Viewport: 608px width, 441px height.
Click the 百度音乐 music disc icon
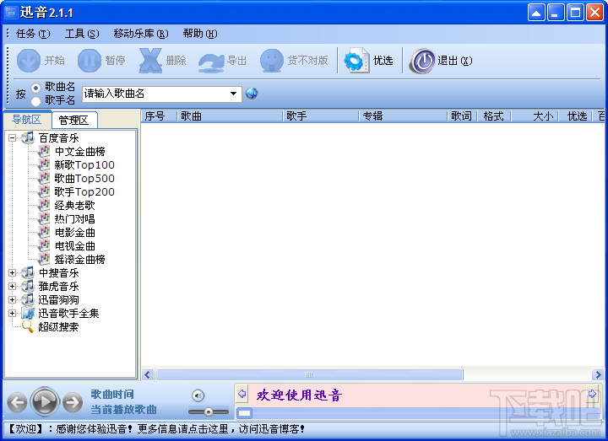[x=28, y=137]
